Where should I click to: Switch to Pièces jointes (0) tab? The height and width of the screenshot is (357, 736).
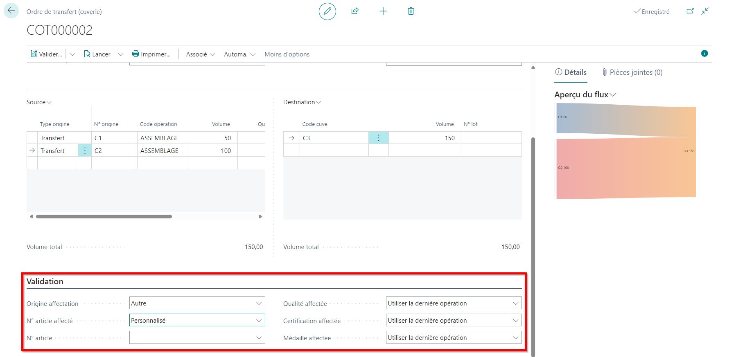632,72
